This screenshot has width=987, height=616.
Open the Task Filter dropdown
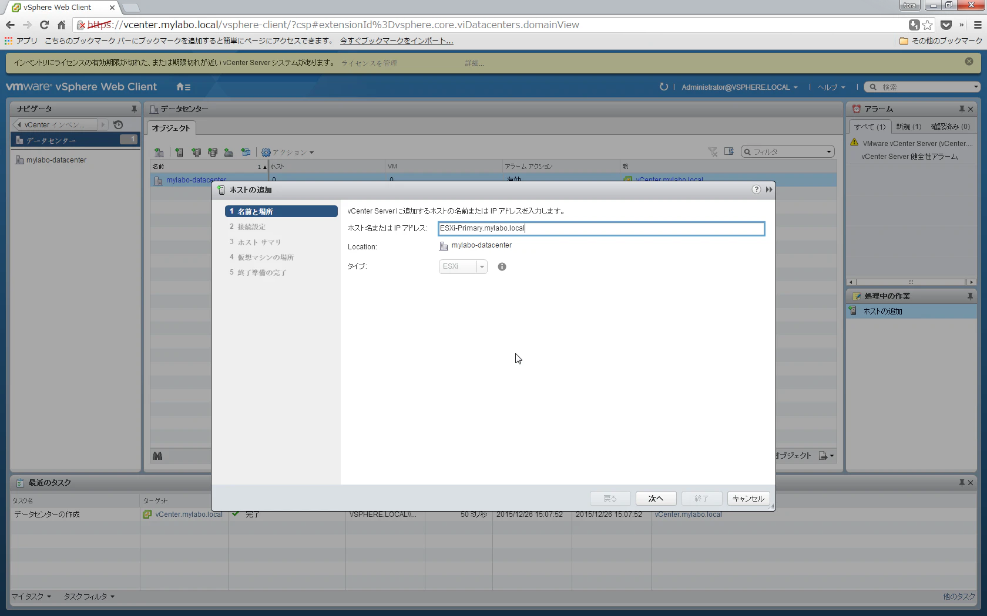click(89, 597)
